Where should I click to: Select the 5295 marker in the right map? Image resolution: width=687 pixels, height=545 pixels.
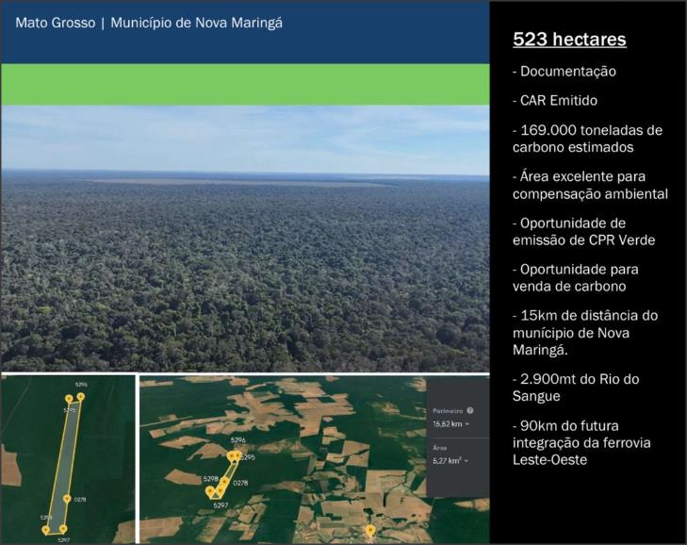(238, 456)
